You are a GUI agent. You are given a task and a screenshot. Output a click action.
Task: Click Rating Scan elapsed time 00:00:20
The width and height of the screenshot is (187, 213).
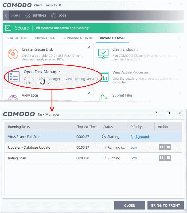83,158
